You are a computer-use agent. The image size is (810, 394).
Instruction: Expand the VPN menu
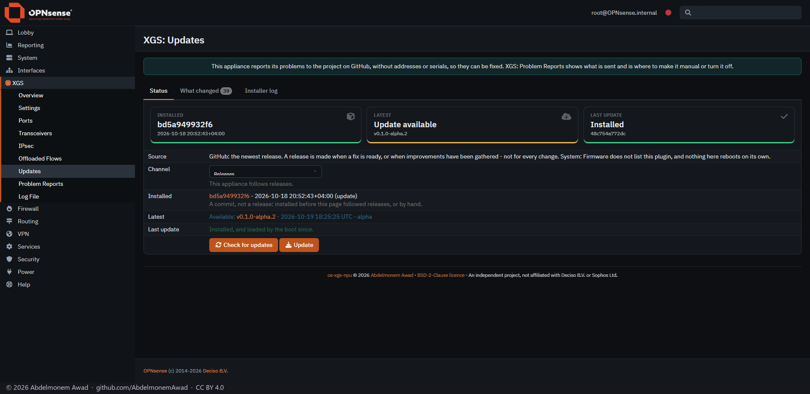pos(67,234)
